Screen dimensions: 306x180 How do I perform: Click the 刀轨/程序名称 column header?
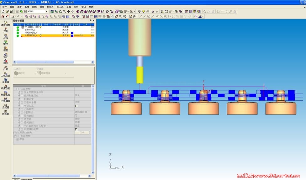(31, 24)
